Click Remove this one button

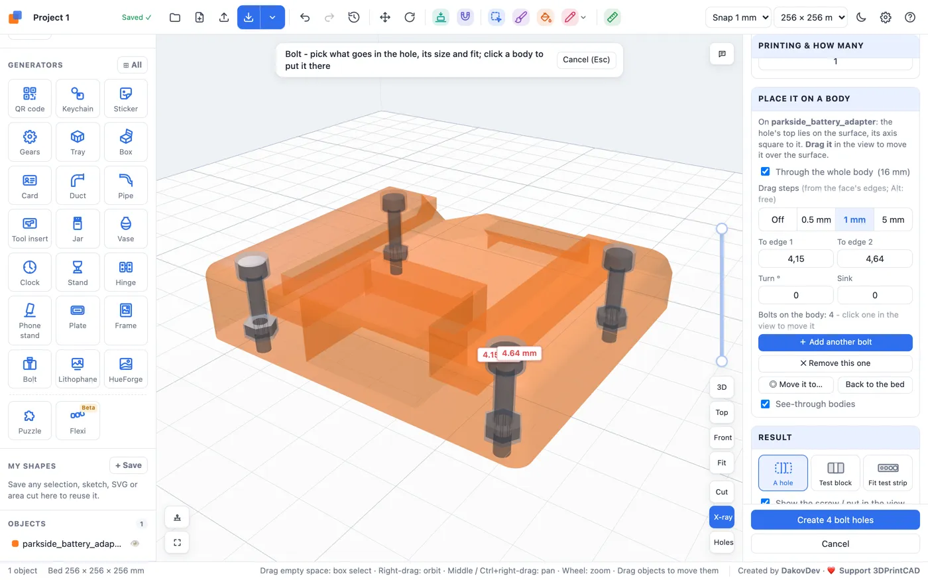tap(835, 363)
